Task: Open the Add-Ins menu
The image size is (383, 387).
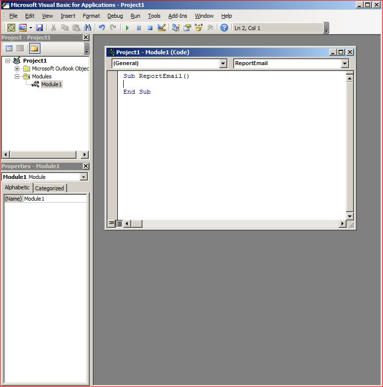Action: 177,16
